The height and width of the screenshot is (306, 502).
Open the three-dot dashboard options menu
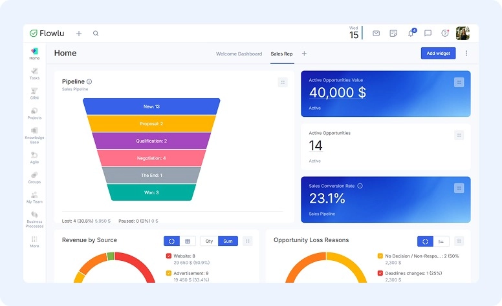click(x=466, y=54)
